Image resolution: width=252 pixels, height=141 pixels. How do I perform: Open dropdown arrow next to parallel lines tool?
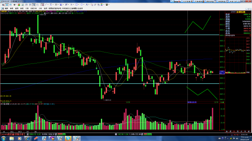pyautogui.click(x=53, y=5)
